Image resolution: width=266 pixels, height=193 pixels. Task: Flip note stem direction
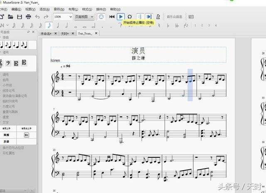[x=186, y=26]
